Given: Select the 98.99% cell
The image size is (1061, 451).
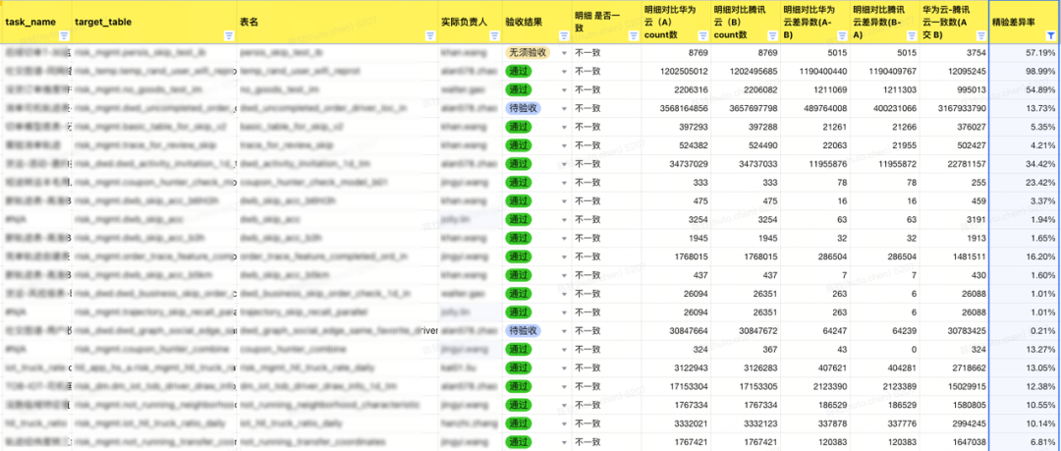Looking at the screenshot, I should coord(1025,71).
